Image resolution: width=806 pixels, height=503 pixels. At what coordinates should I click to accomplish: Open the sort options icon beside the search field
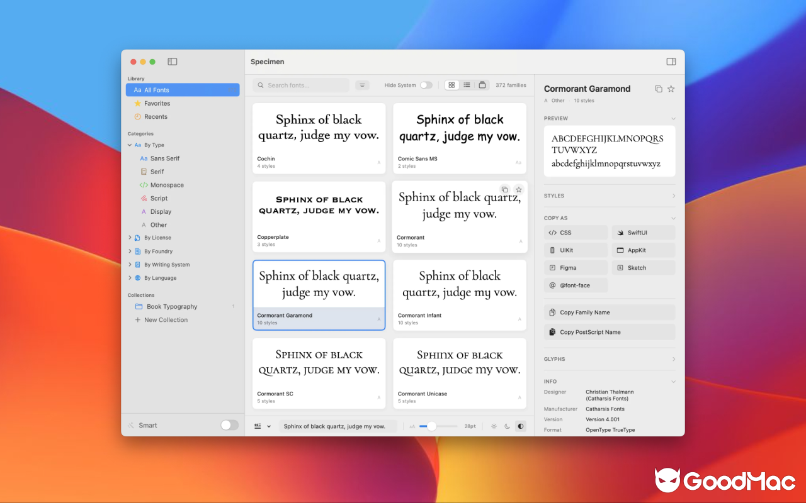coord(362,84)
